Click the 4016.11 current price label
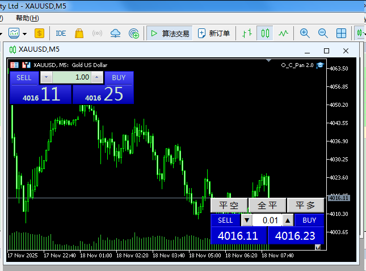 pos(339,198)
